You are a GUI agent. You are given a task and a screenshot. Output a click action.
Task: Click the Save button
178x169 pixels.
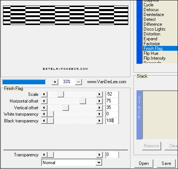click(x=166, y=163)
